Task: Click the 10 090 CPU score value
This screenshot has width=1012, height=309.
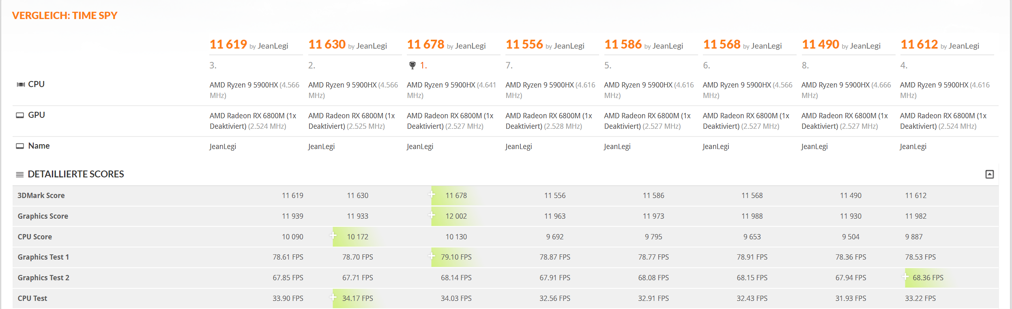Action: pyautogui.click(x=292, y=237)
